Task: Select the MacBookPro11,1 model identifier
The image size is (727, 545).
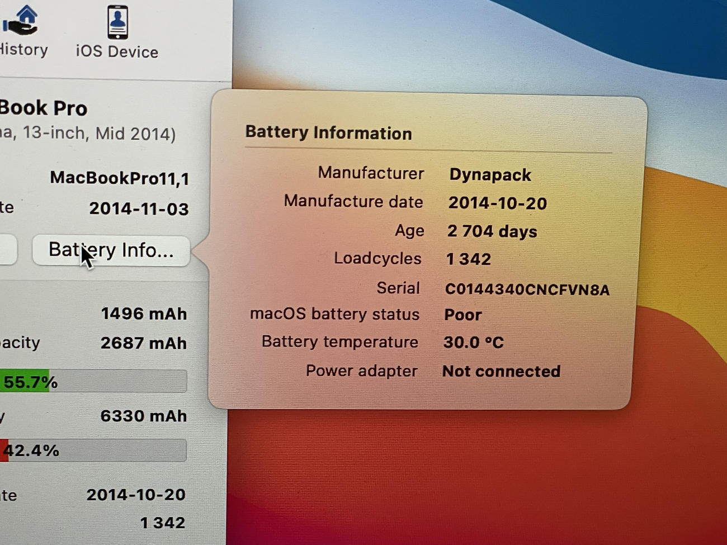Action: pyautogui.click(x=119, y=178)
